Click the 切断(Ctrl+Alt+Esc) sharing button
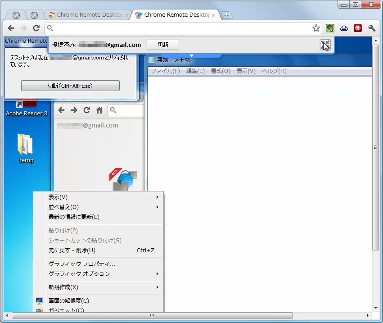Screen dimensions: 383x323 tap(70, 85)
